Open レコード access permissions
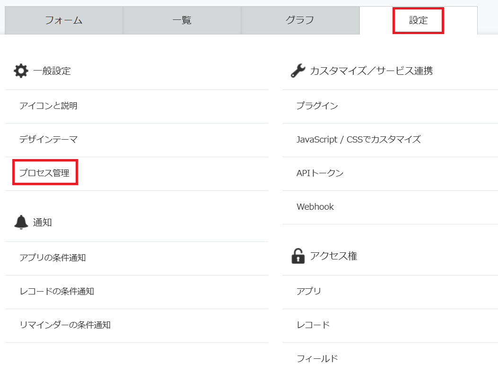Viewport: 498px width, 374px height. tap(313, 325)
